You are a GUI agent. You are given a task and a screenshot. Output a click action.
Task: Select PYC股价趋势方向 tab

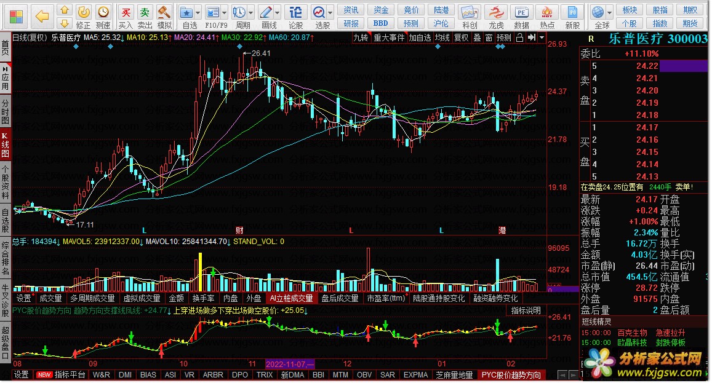click(511, 375)
